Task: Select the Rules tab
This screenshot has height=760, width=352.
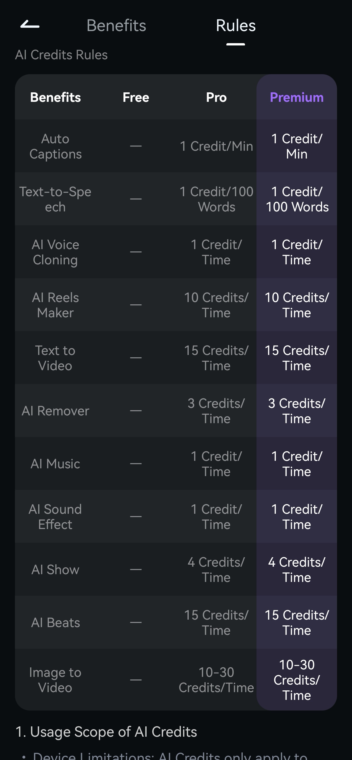Action: tap(236, 25)
